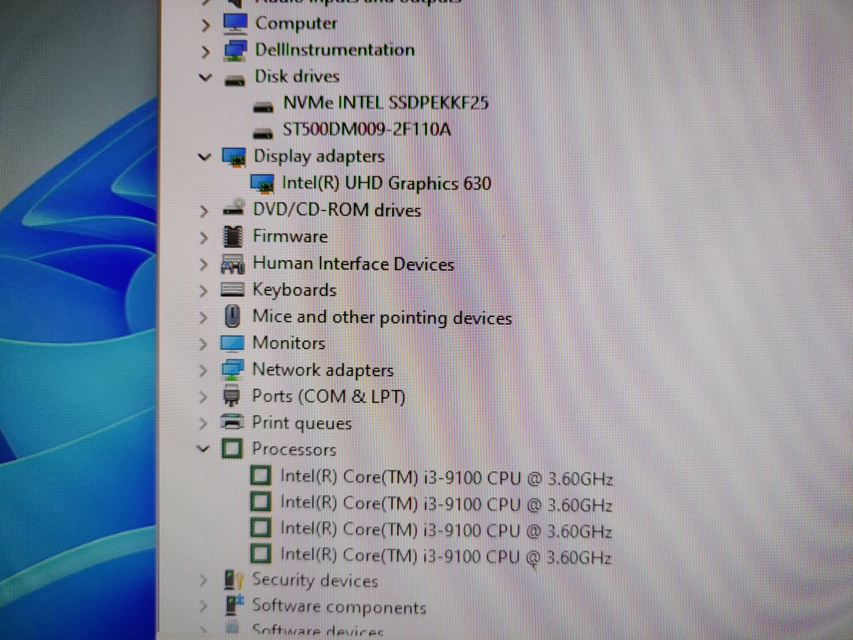Expand the Software components node
Viewport: 853px width, 640px height.
point(203,606)
